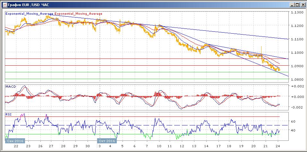The height and width of the screenshot is (152, 307).
Task: Click the Сен 2016 month marker
Action: [14, 141]
